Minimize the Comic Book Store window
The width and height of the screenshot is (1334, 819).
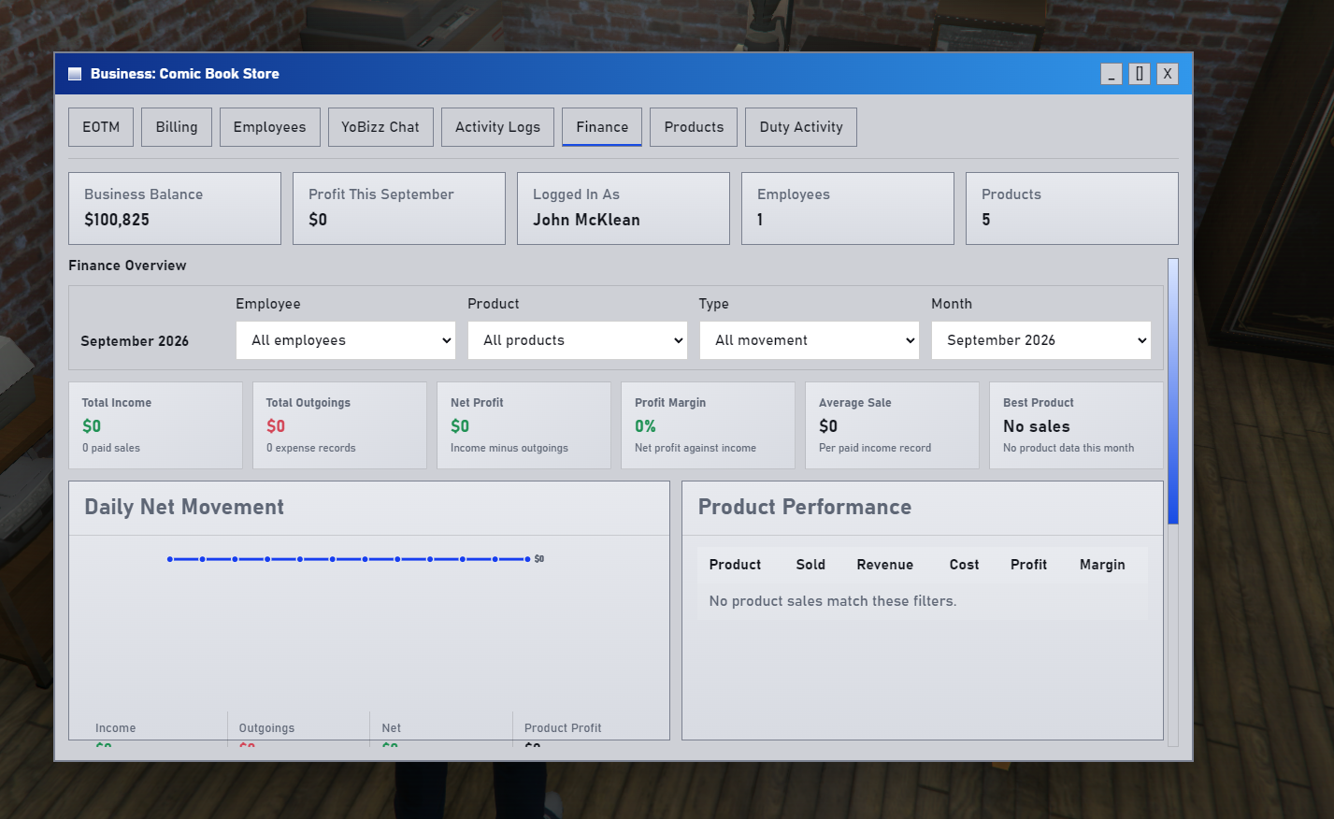[1112, 74]
